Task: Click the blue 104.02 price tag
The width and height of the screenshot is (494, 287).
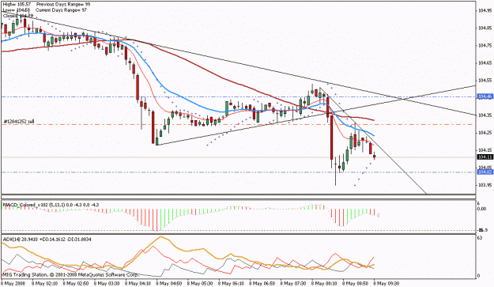Action: [x=485, y=172]
